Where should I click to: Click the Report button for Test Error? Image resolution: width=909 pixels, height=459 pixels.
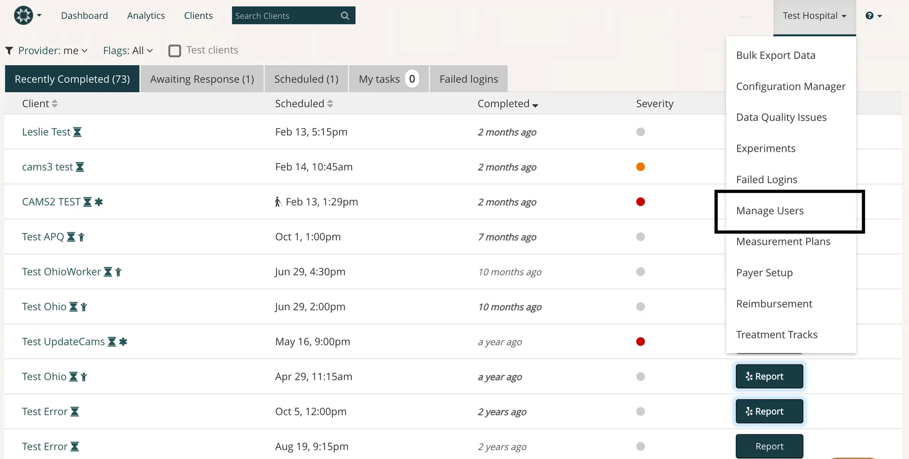(x=768, y=411)
